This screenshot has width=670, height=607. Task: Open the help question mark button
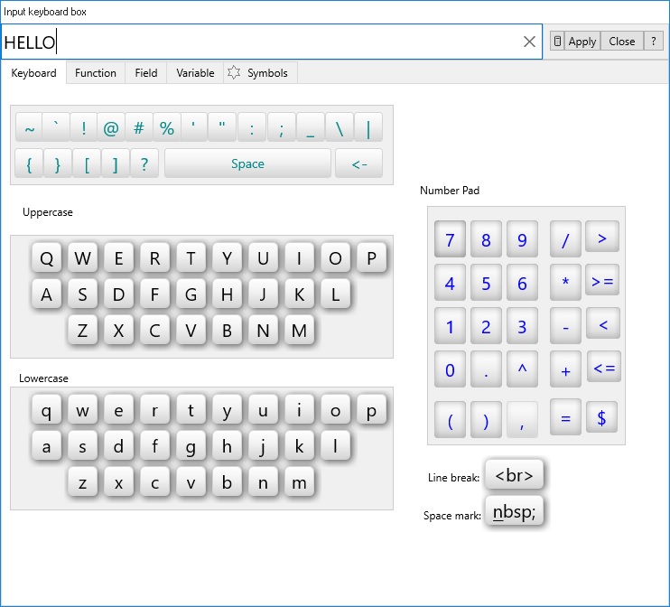click(x=654, y=41)
